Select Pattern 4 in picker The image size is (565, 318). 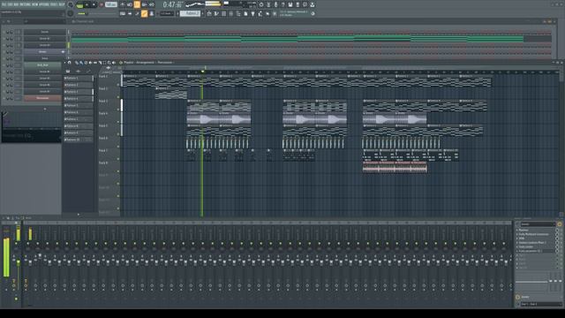[x=79, y=98]
